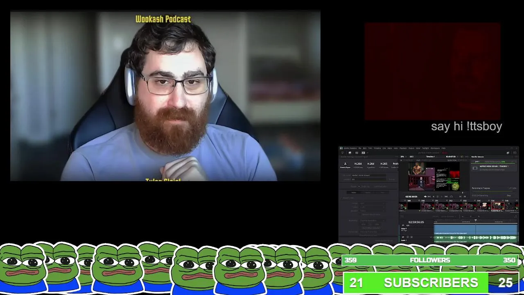Screen dimensions: 524x295
Task: Switch to the Audio render settings tab
Action: (368, 193)
